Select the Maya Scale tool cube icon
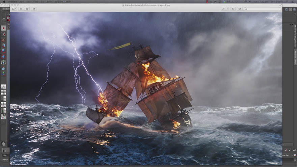This screenshot has width=297, height=167. pyautogui.click(x=3, y=57)
